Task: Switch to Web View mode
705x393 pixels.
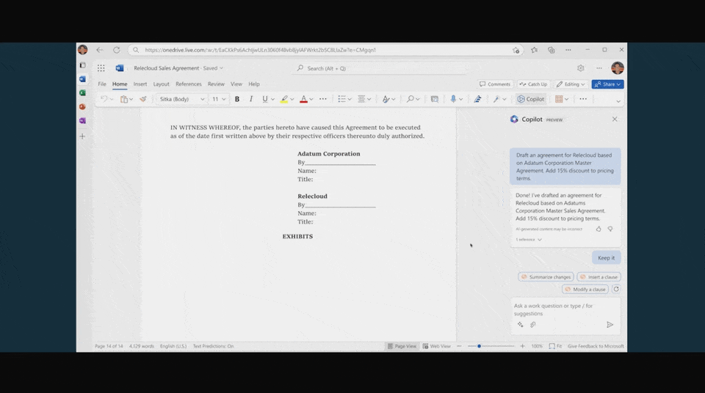Action: 436,346
